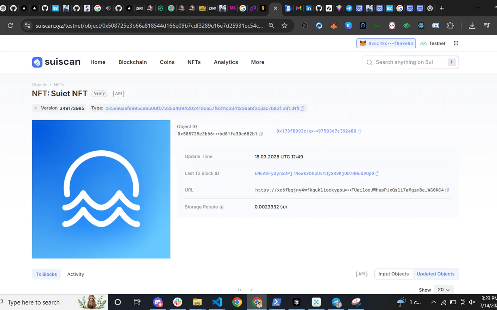Screen dimensions: 497x310
Task: Copy the NFT URL
Action: pyautogui.click(x=447, y=190)
